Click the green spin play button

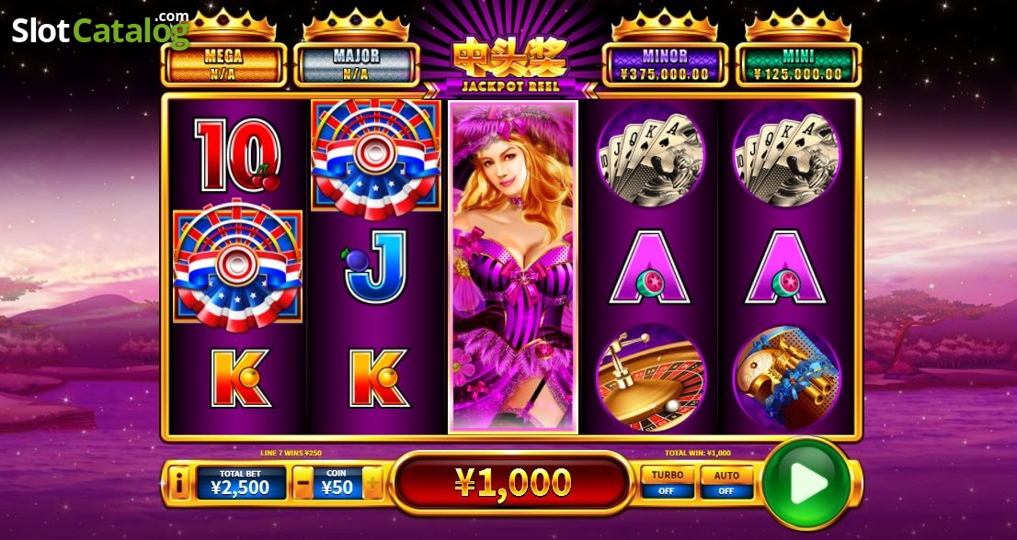click(x=806, y=482)
